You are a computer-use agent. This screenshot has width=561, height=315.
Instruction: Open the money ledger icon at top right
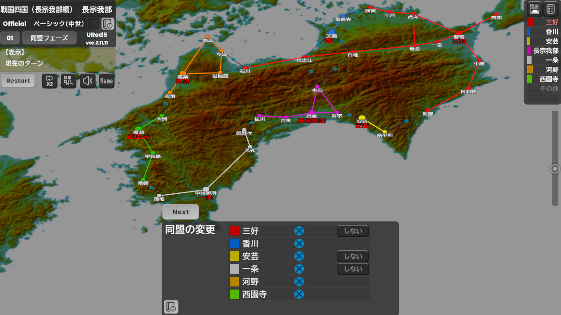click(x=535, y=8)
